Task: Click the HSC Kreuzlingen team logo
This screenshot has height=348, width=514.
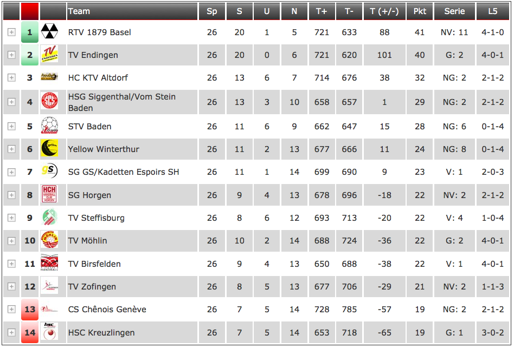Action: click(x=49, y=332)
